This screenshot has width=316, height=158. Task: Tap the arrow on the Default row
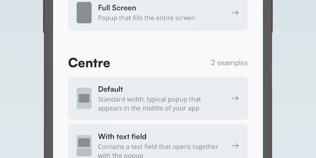(235, 98)
